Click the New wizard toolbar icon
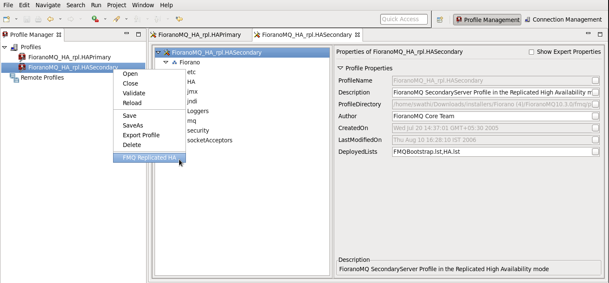 click(x=6, y=19)
